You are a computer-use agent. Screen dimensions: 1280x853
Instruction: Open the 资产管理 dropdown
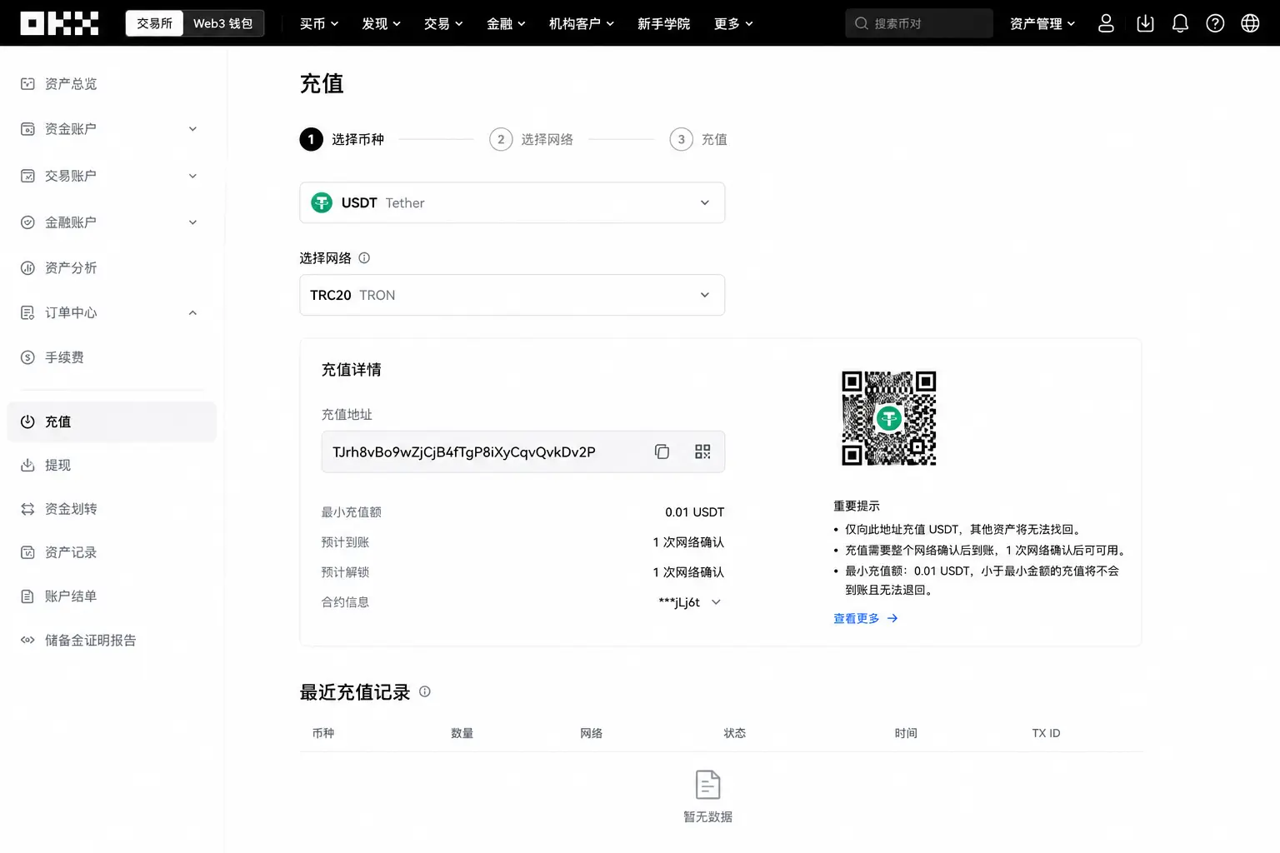(1042, 23)
